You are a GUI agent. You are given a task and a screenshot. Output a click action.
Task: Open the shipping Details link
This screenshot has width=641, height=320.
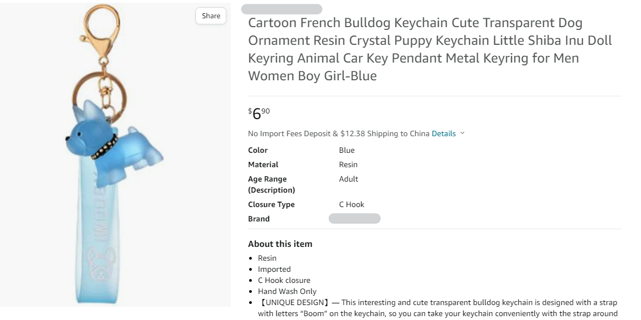click(443, 133)
